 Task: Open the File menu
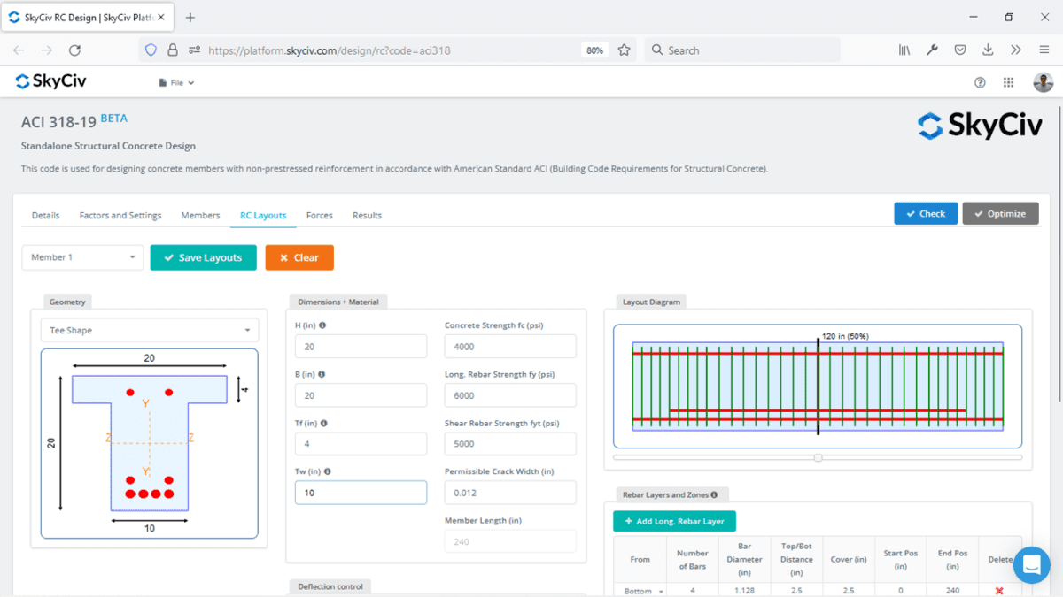[176, 83]
